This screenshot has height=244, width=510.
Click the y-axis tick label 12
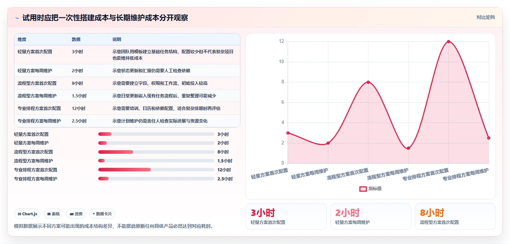(x=281, y=41)
